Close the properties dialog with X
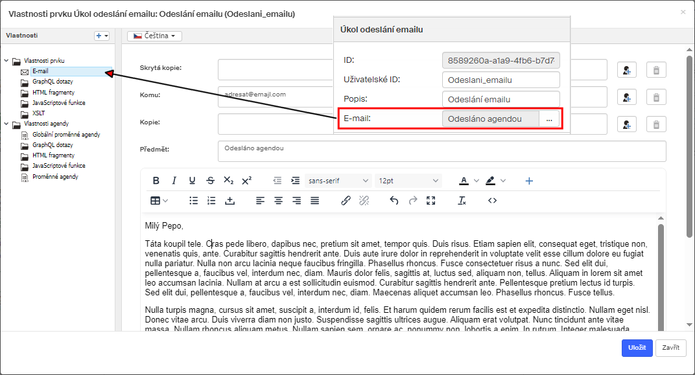Screen dimensions: 695x375 click(x=683, y=12)
